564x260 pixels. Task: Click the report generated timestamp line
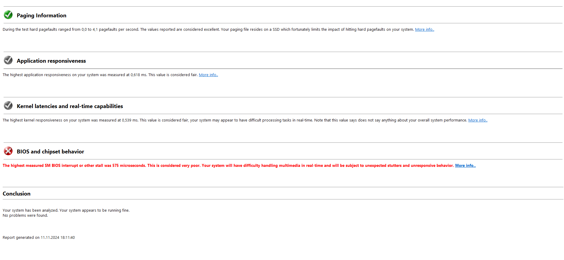pyautogui.click(x=39, y=238)
